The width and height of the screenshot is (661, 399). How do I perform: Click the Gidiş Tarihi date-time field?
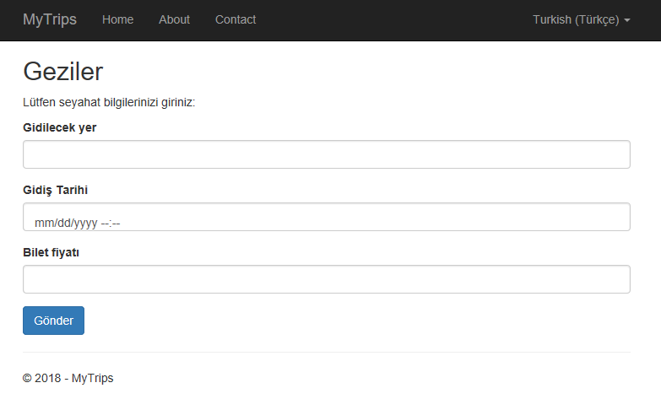(326, 217)
